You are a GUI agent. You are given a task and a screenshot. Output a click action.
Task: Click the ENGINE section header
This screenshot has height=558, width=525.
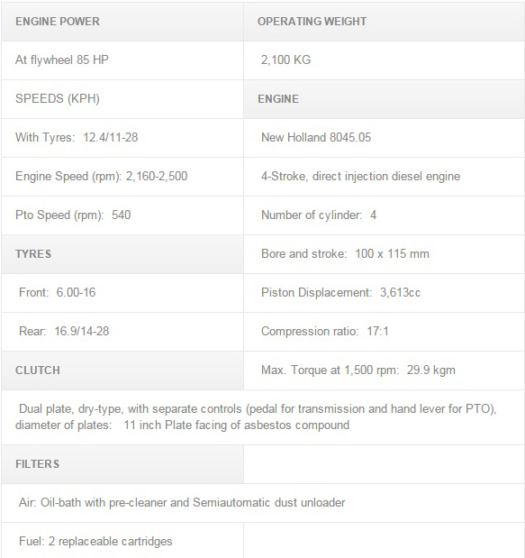click(x=384, y=99)
